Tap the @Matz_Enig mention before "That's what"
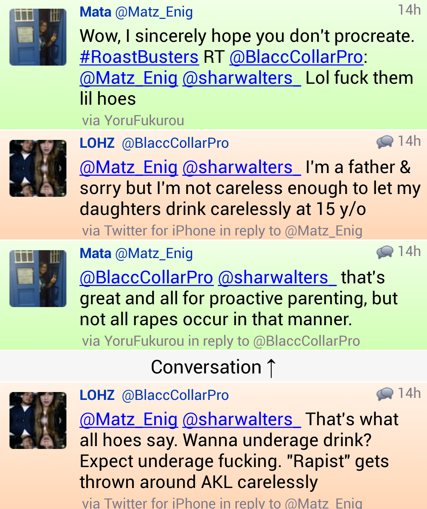The height and width of the screenshot is (509, 427). [x=128, y=419]
